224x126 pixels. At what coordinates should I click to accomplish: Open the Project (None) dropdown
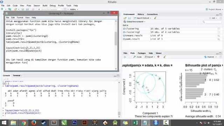pos(214,9)
